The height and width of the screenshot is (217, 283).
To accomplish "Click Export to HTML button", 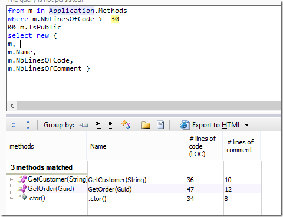I will coord(216,125).
